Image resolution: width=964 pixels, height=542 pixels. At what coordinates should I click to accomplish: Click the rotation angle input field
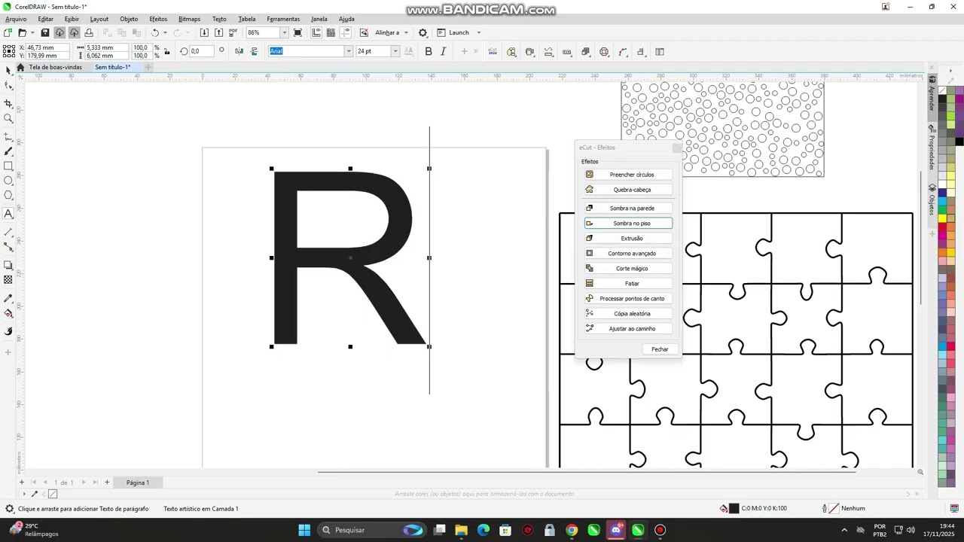(x=201, y=51)
